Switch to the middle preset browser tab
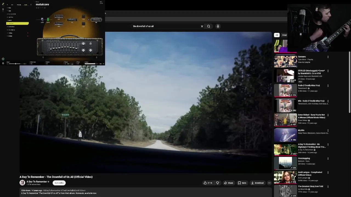 [19, 5]
